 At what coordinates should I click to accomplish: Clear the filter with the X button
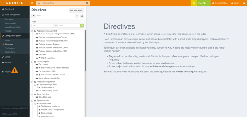pyautogui.click(x=77, y=16)
